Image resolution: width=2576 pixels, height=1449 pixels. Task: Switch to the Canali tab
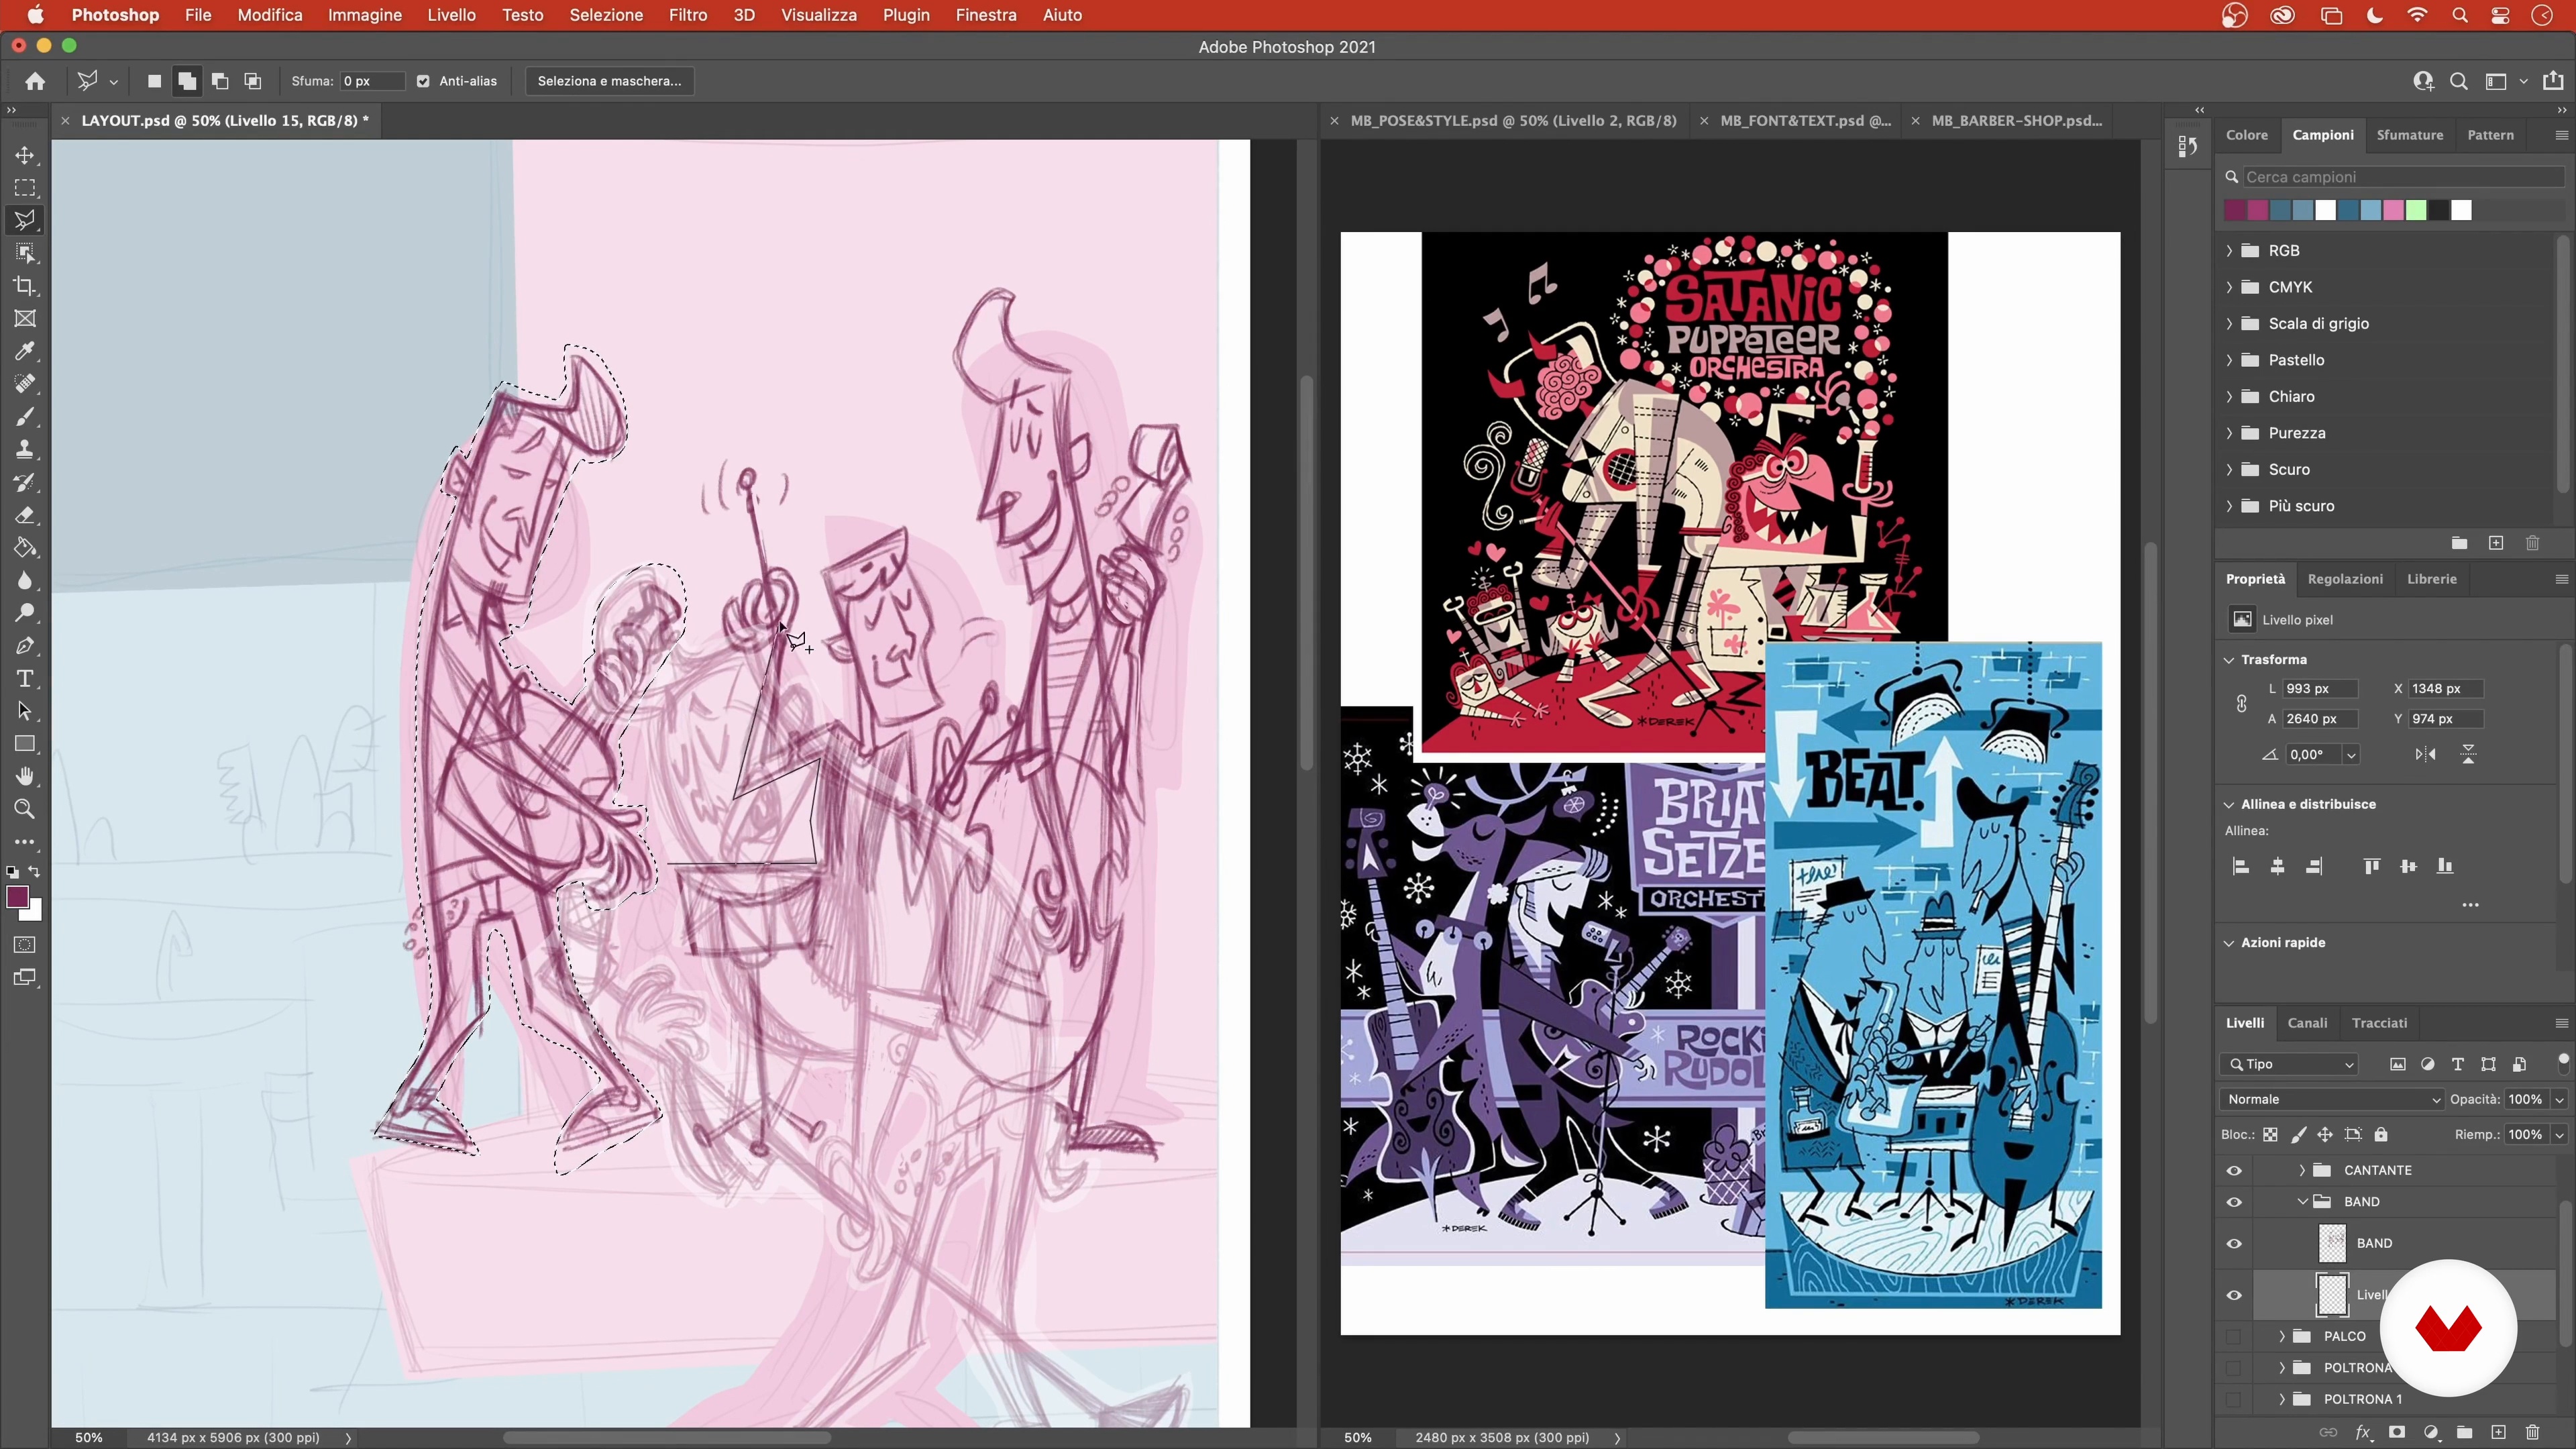[2307, 1023]
